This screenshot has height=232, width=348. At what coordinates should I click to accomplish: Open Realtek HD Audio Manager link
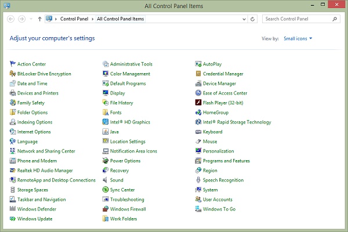tap(45, 171)
